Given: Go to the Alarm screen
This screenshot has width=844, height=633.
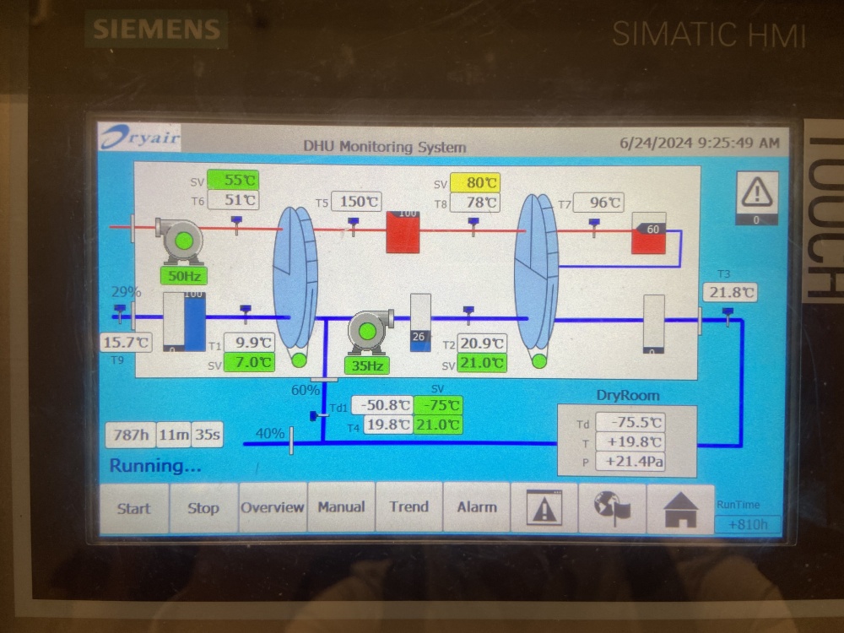Looking at the screenshot, I should coord(477,507).
